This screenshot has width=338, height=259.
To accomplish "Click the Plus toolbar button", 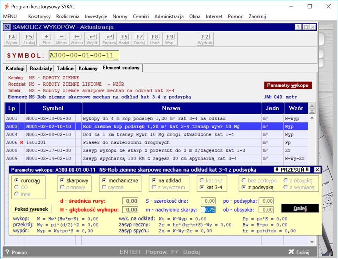I will coord(46,39).
